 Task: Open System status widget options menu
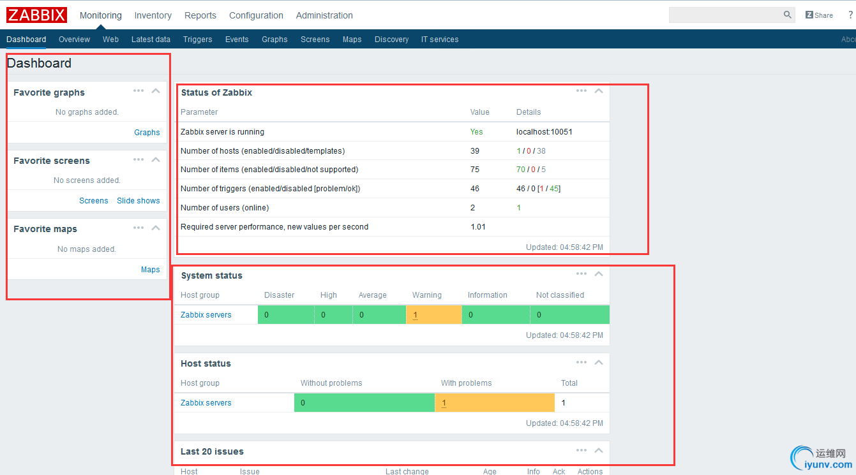tap(582, 274)
